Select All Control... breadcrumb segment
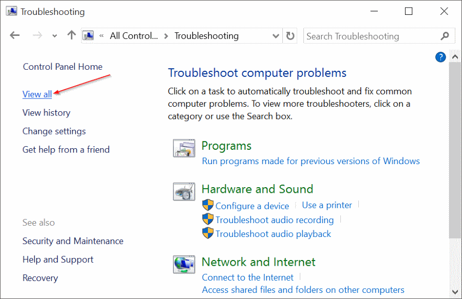462x299 pixels. coord(134,36)
